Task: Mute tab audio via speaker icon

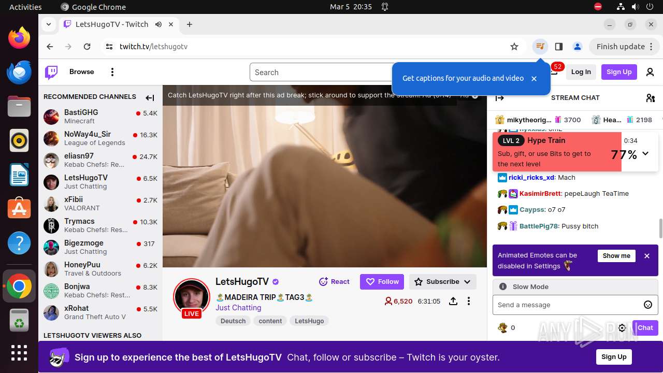Action: (x=158, y=24)
